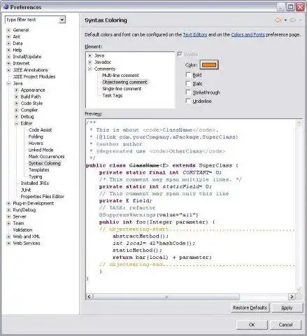Click the back navigation arrow icon
This screenshot has height=336, width=307.
coord(278,20)
